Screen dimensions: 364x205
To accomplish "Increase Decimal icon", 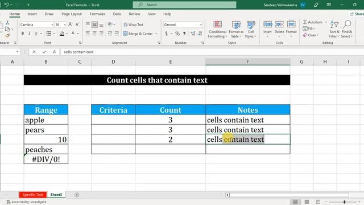I will pyautogui.click(x=193, y=34).
